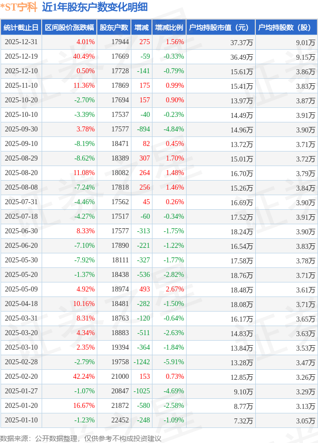This screenshot has width=318, height=443.
Task: Click the -1242 decrease value
Action: 141,362
